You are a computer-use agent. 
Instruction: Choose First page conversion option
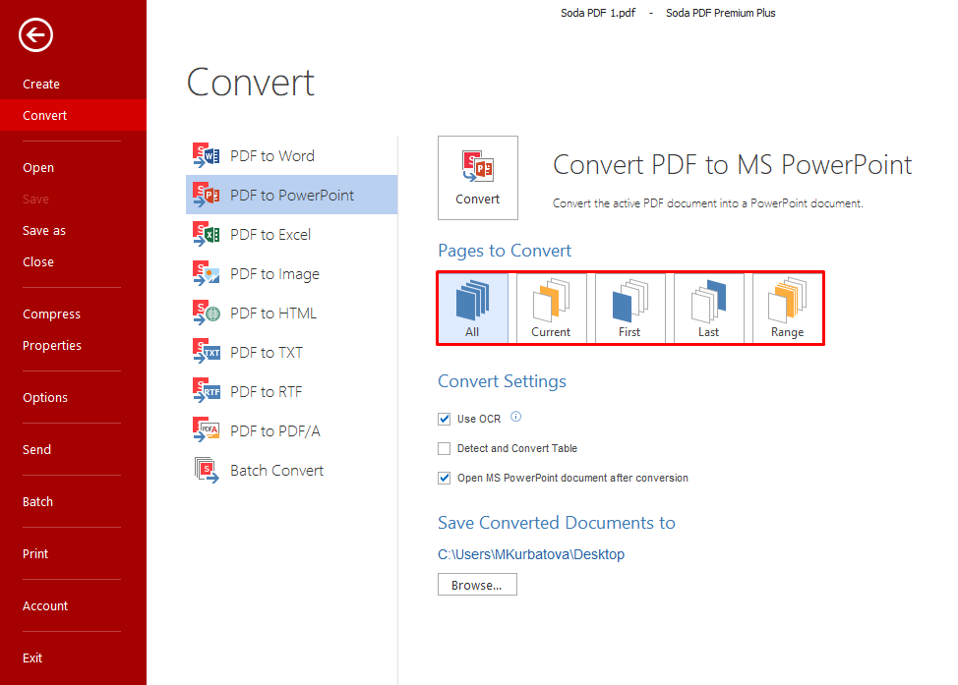tap(629, 308)
